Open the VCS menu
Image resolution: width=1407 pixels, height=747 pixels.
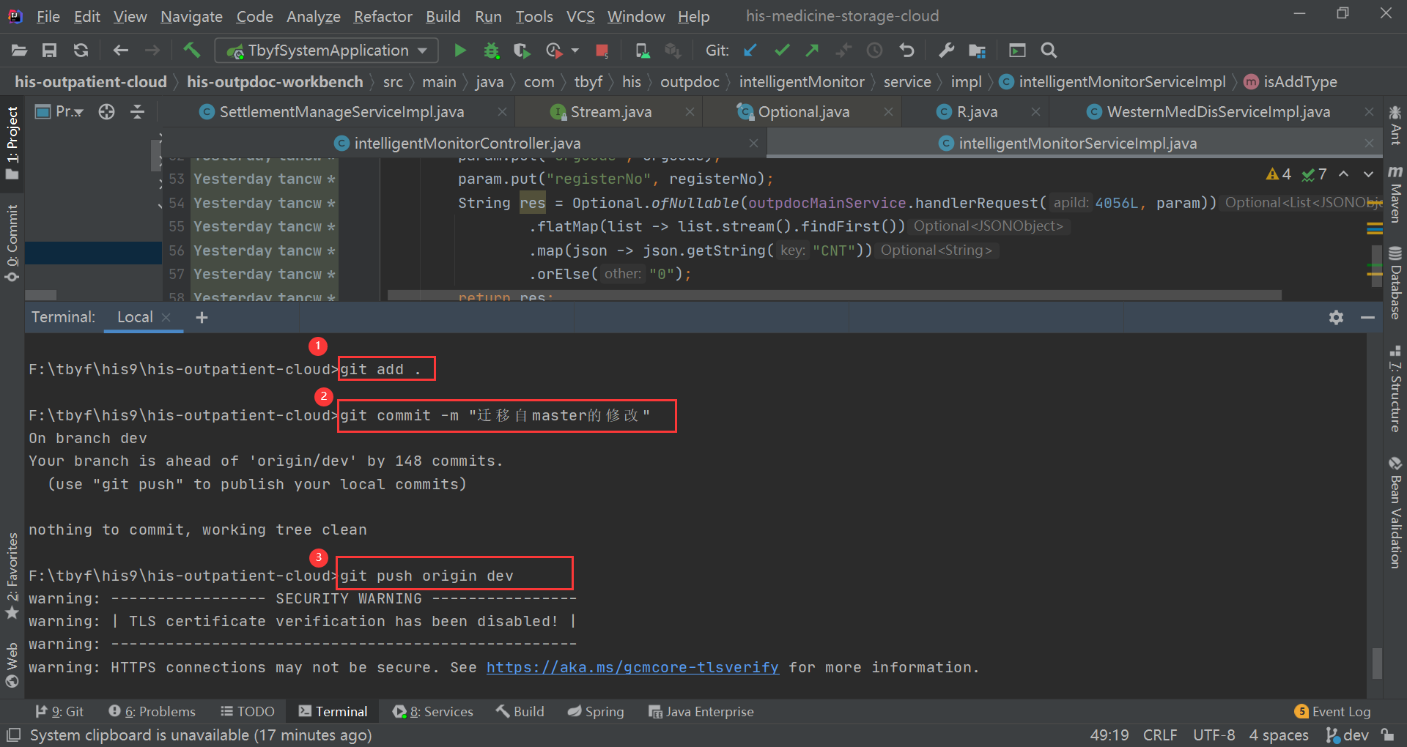pyautogui.click(x=580, y=15)
